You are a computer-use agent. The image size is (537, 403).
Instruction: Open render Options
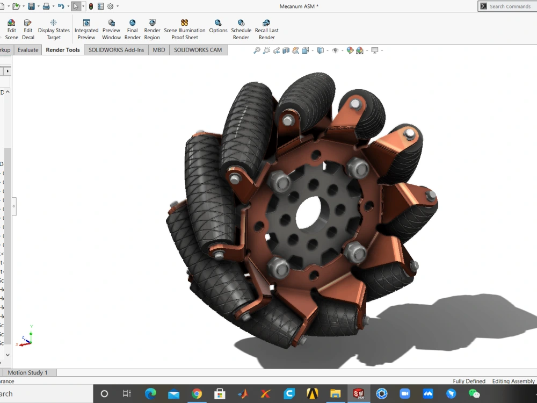pos(218,26)
